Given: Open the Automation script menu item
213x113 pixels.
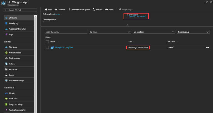Looking at the screenshot, I should pos(19,80).
